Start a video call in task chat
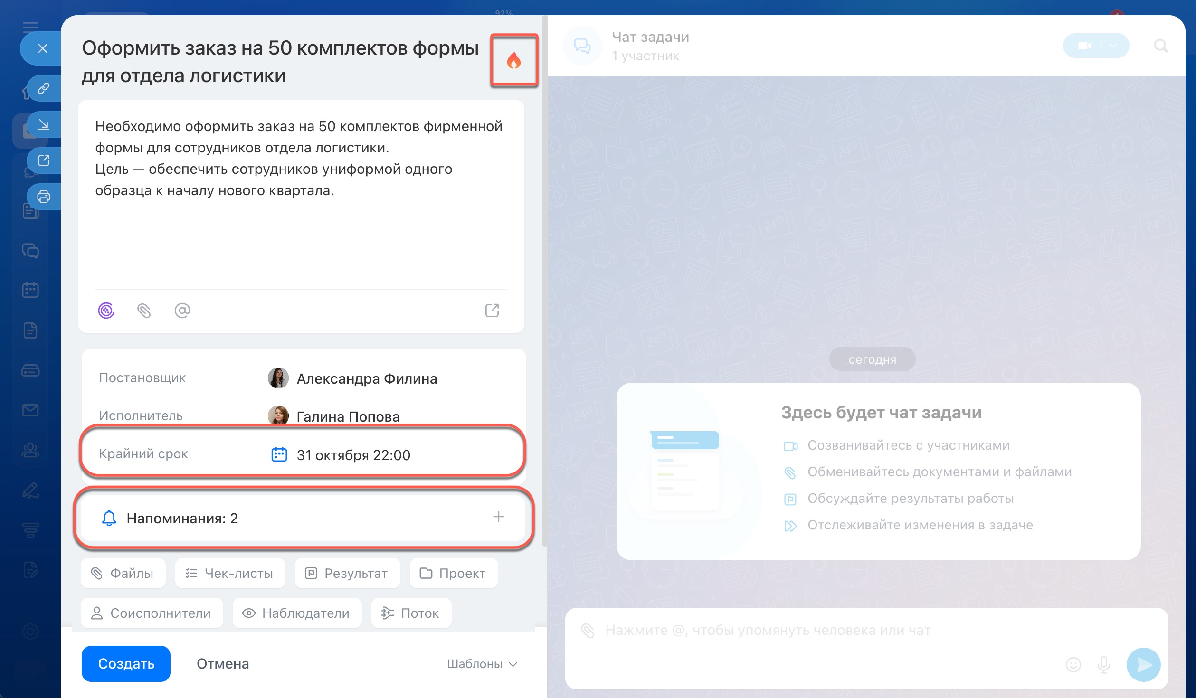The width and height of the screenshot is (1196, 698). (1084, 46)
